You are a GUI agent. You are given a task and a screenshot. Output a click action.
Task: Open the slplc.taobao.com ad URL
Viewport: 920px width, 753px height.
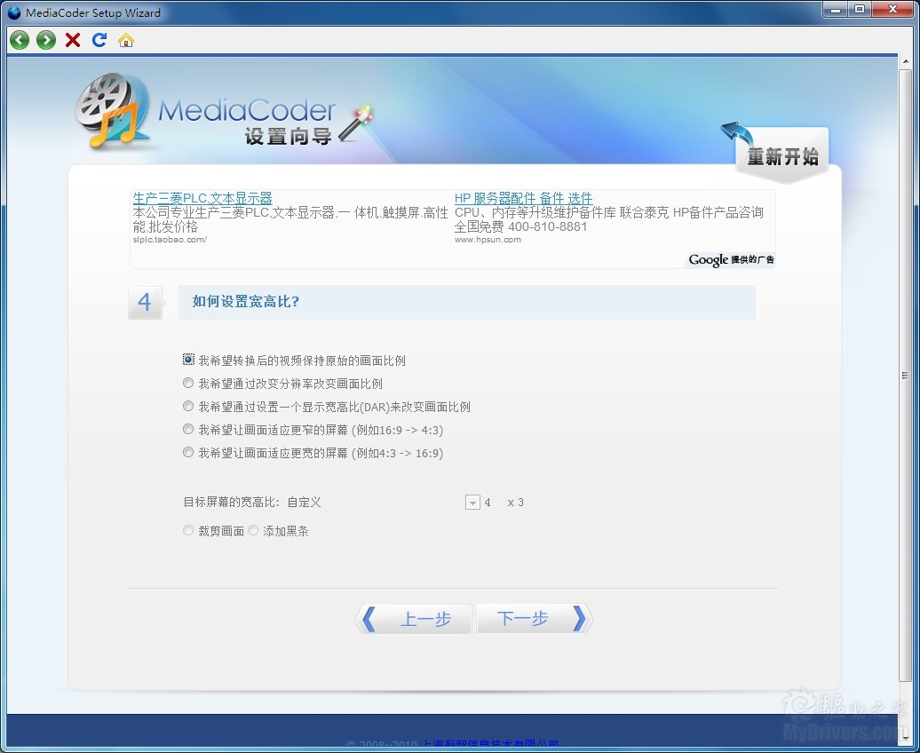(170, 240)
